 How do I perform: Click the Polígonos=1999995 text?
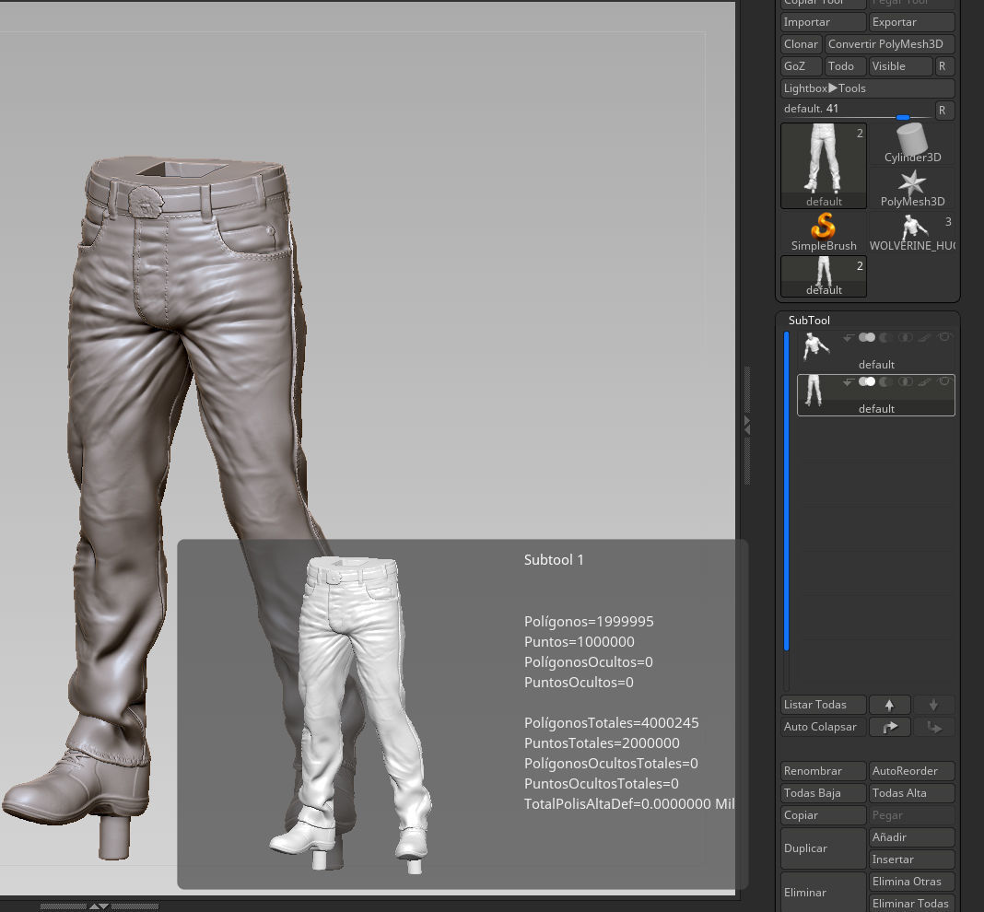point(589,622)
